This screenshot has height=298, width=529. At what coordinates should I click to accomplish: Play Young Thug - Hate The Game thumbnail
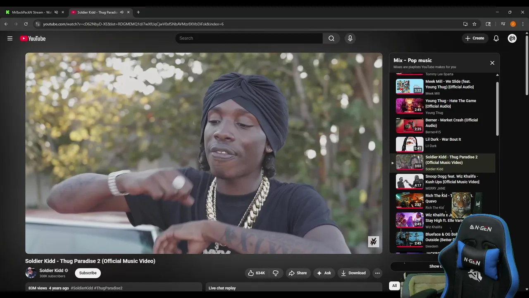point(410,106)
